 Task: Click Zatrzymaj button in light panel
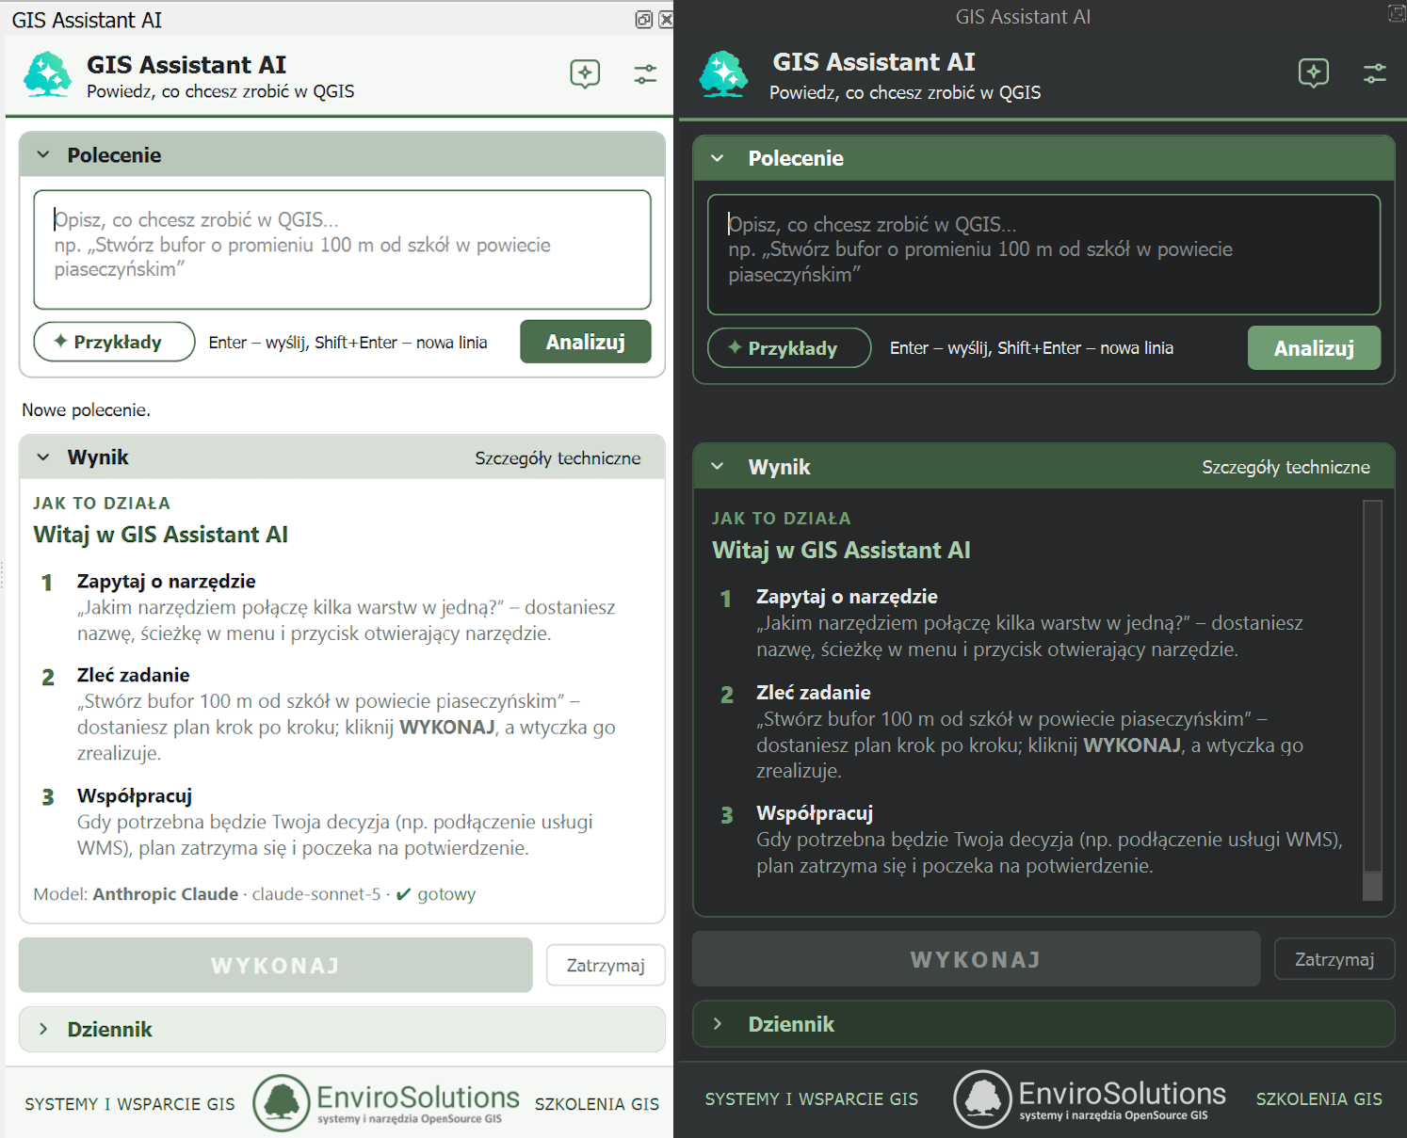tap(606, 966)
